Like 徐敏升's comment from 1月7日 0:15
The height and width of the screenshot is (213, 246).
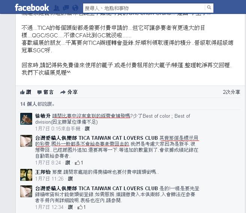coord(87,129)
